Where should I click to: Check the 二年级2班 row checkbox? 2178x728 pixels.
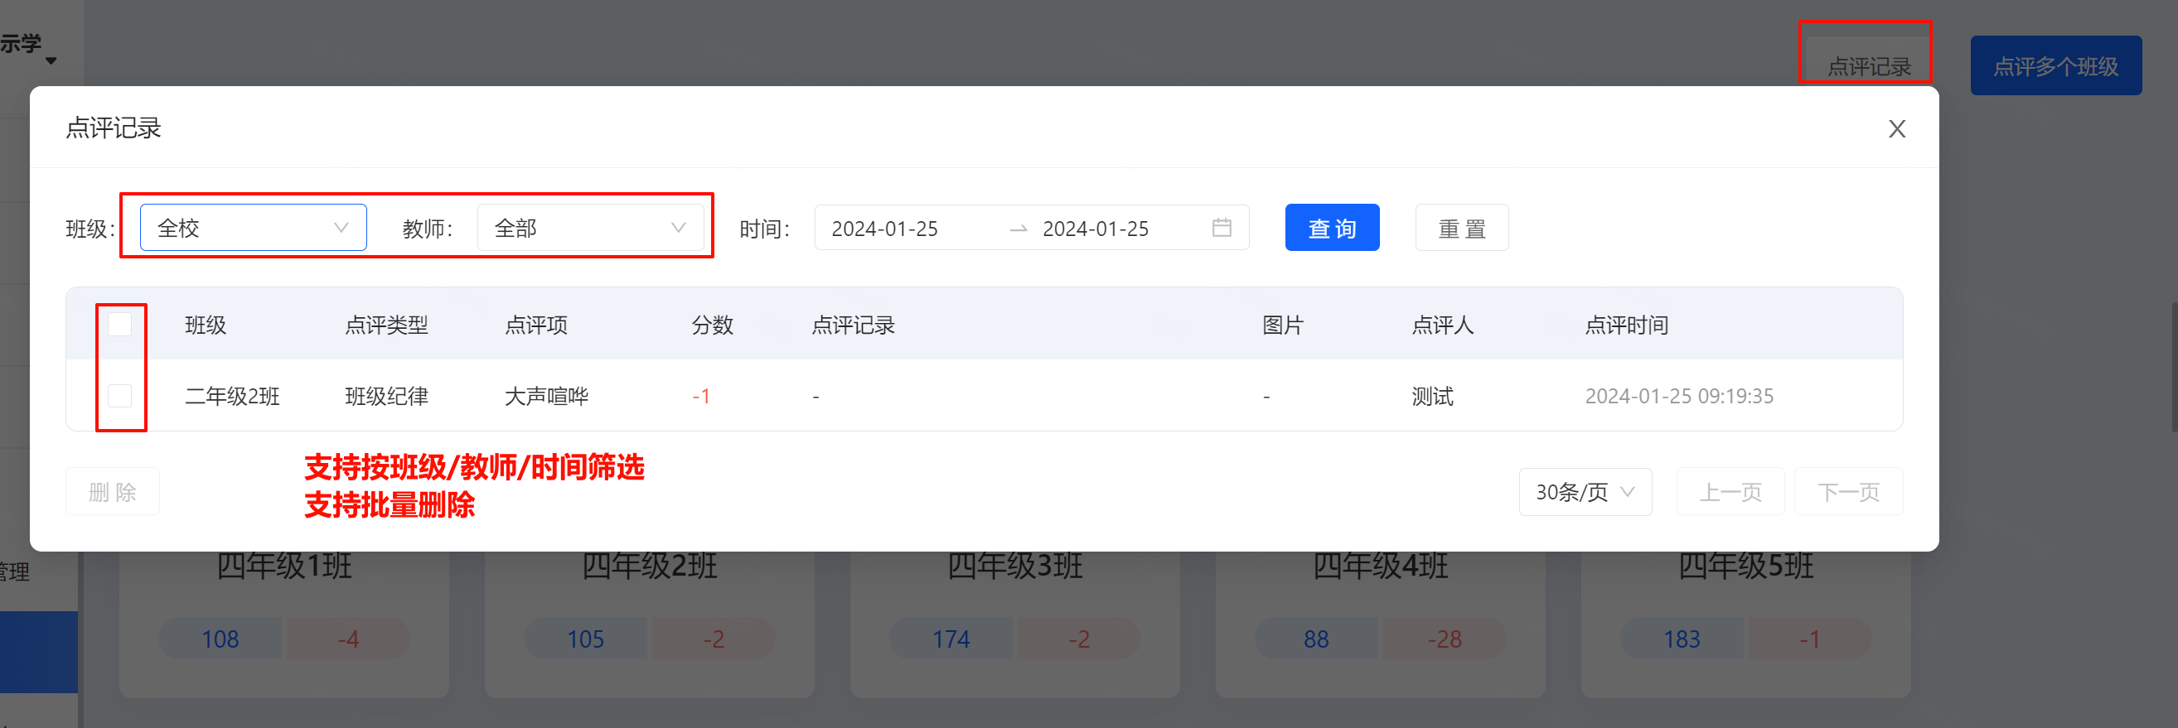click(x=120, y=395)
